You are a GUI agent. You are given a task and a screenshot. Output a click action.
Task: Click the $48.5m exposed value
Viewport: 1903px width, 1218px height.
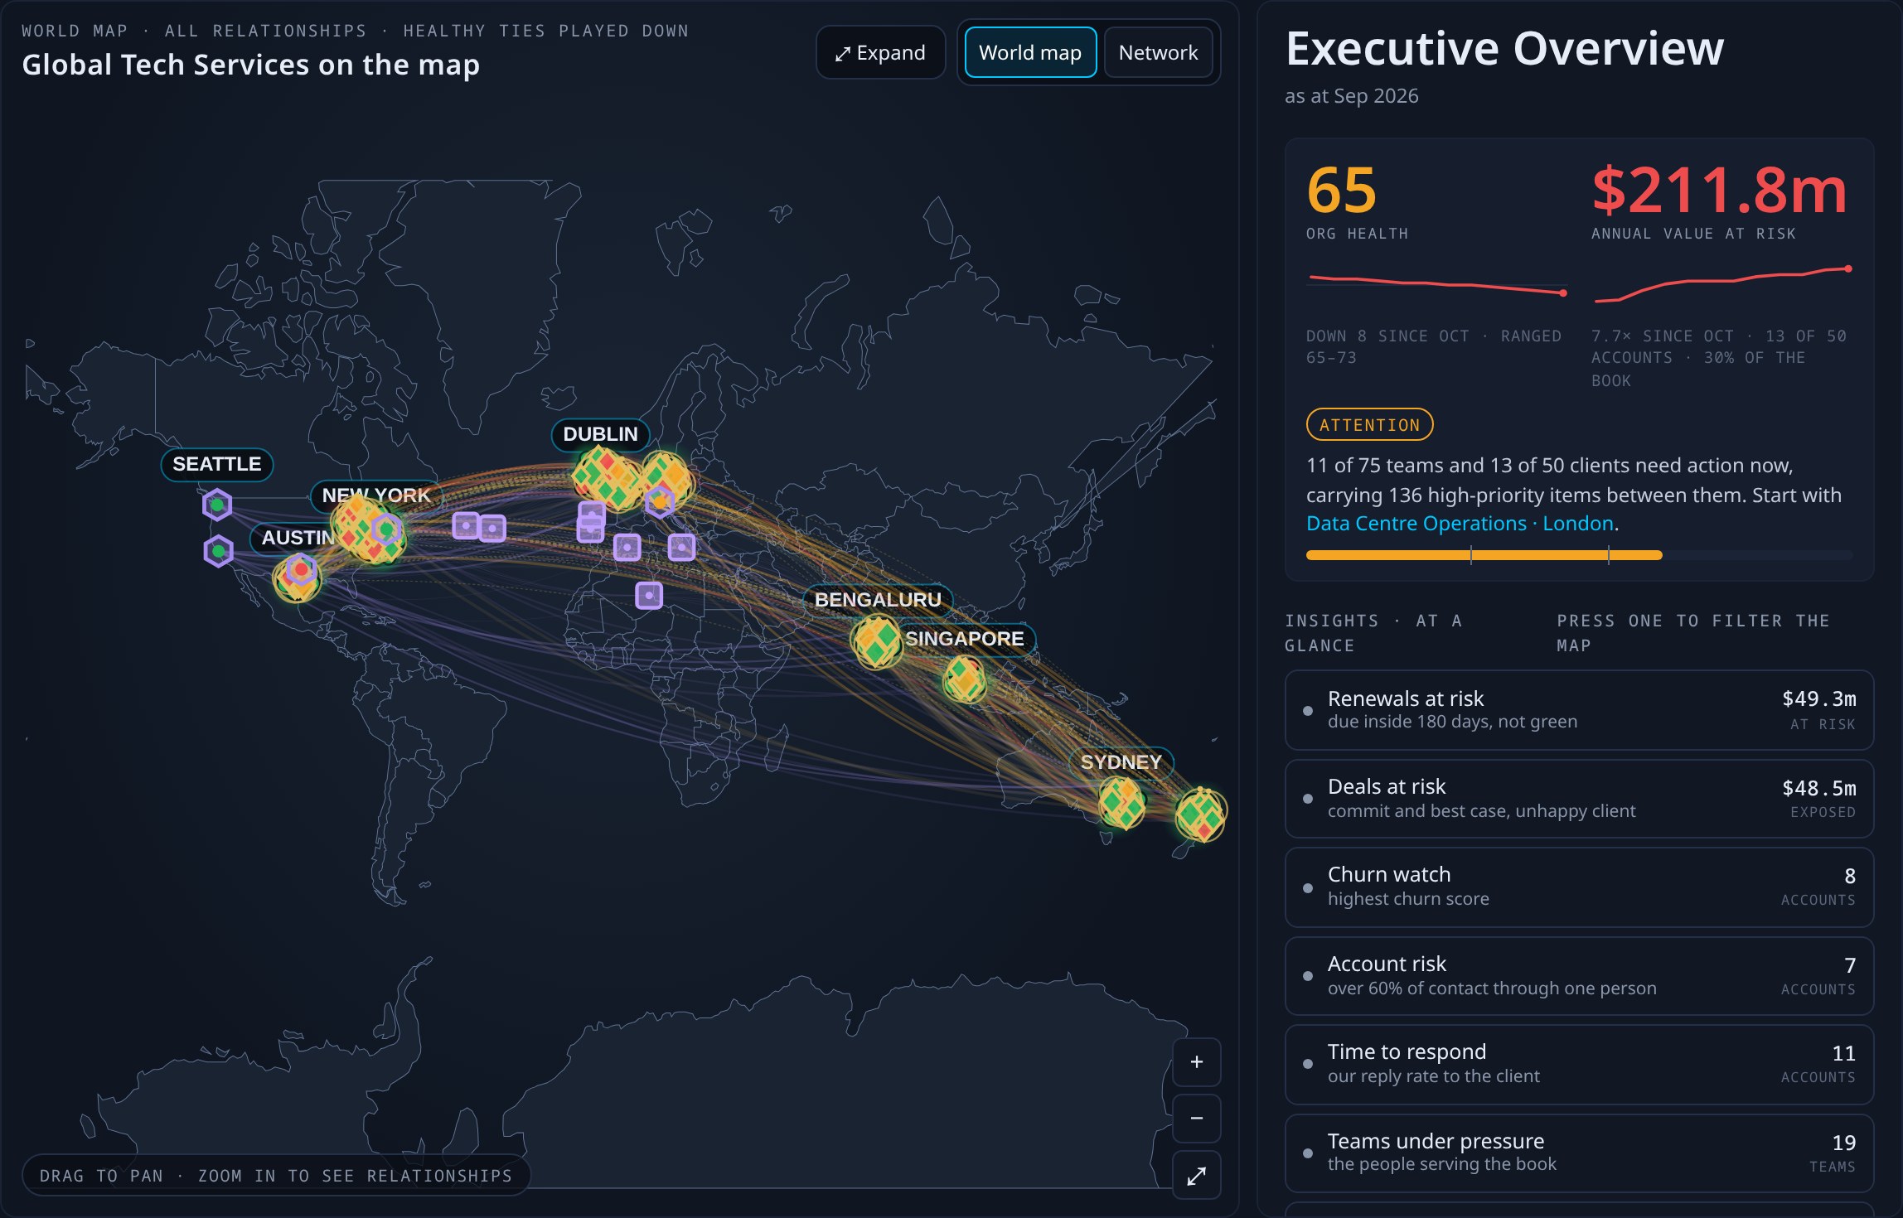pos(1818,787)
